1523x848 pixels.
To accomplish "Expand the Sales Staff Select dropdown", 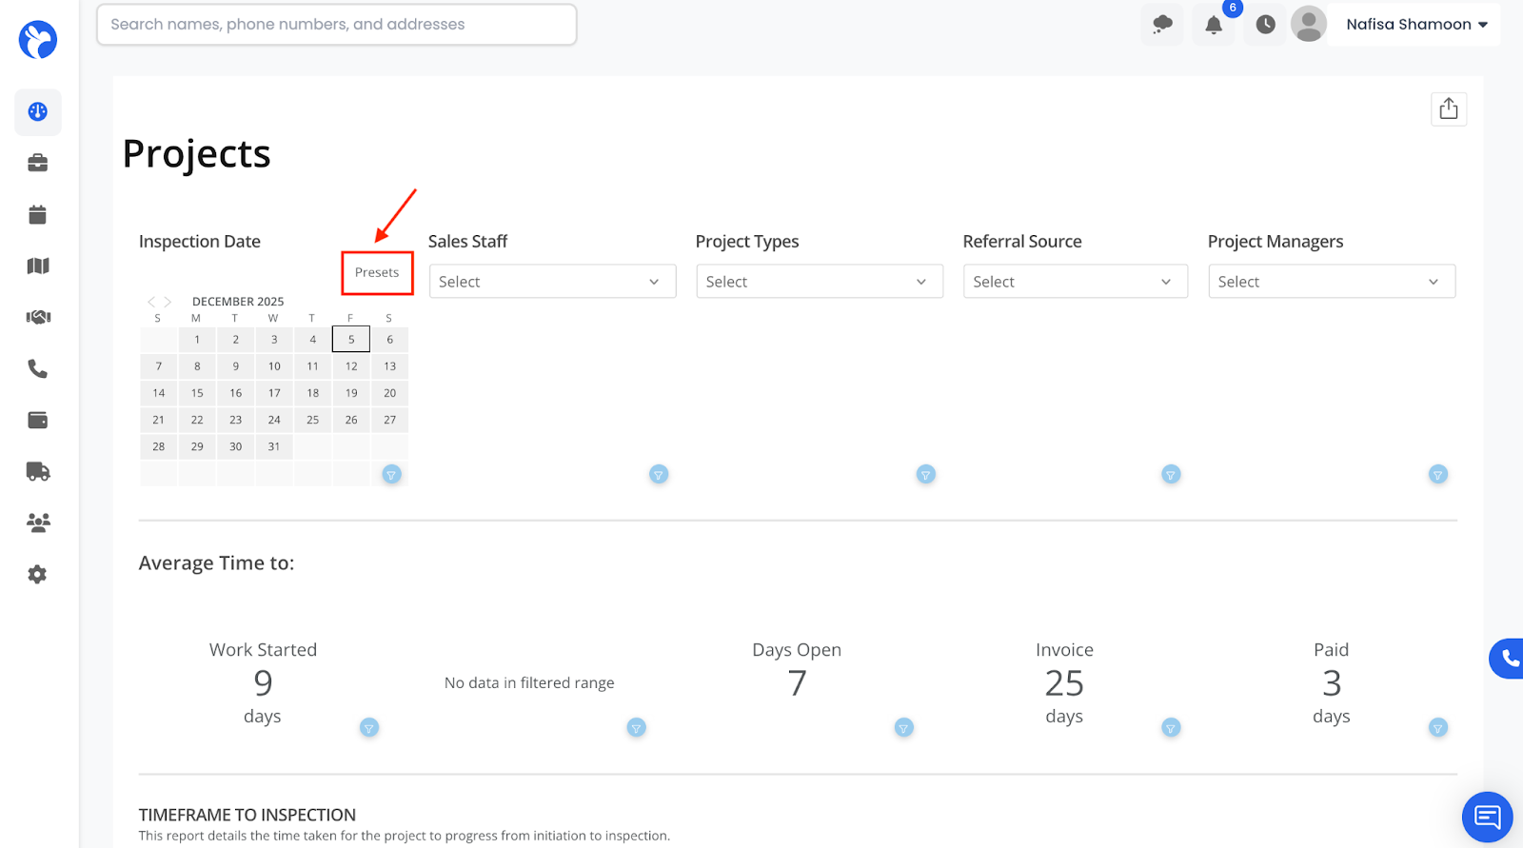I will (x=552, y=282).
